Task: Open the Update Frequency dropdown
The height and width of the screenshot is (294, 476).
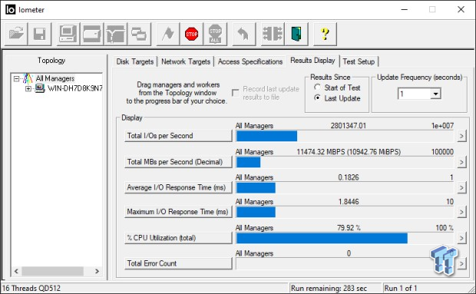Action: coord(435,94)
